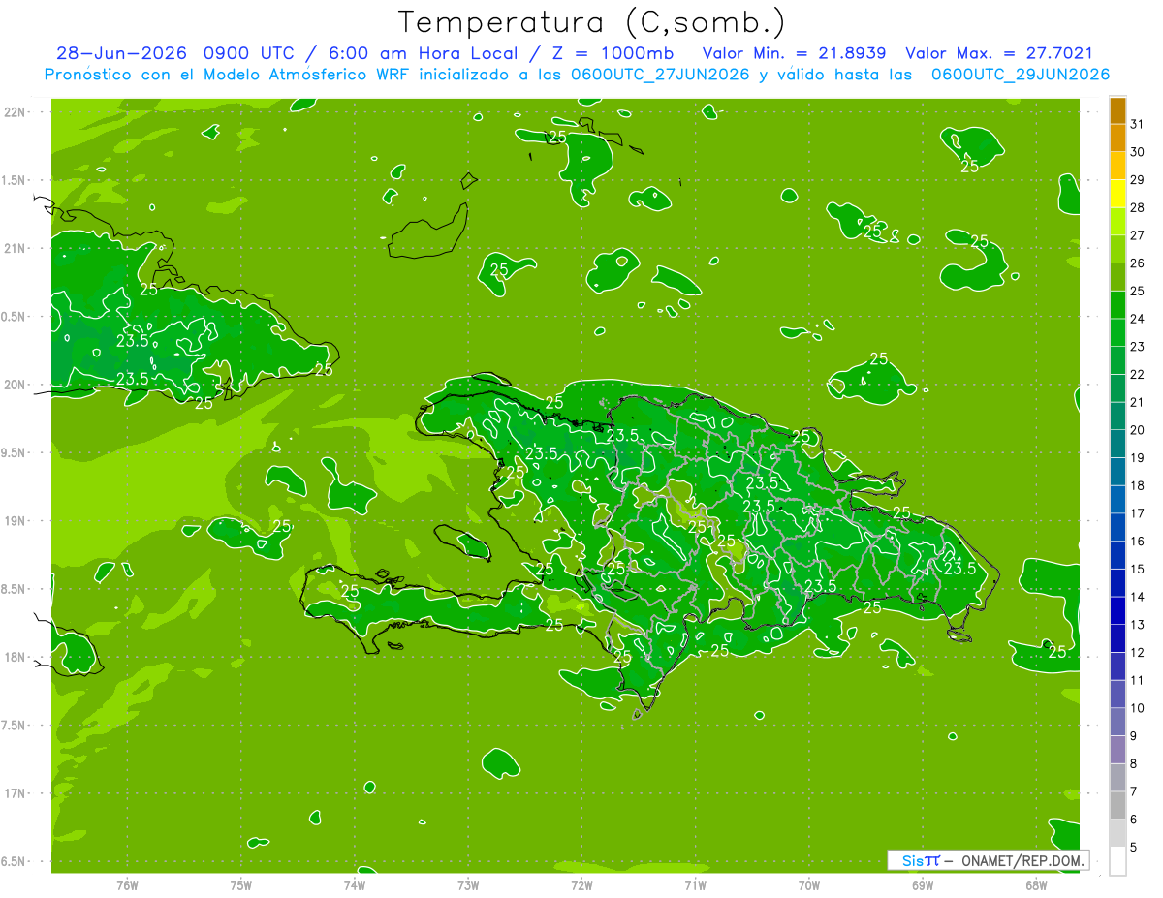
Task: Click the longitude label '70W'
Action: [809, 883]
